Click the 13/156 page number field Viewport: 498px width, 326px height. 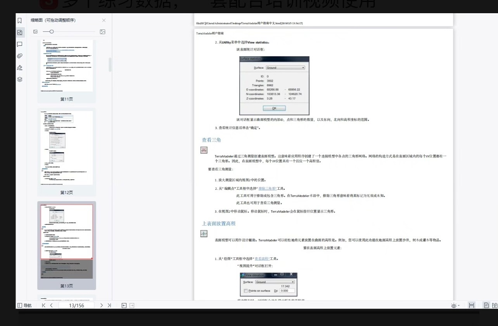[76, 305]
